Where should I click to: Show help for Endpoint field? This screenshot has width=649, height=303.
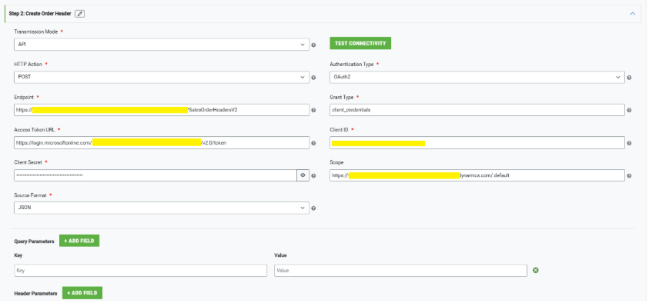pos(314,111)
